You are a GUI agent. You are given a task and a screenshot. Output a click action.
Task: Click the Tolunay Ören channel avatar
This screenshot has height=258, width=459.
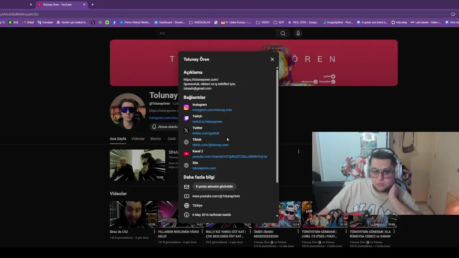128,111
